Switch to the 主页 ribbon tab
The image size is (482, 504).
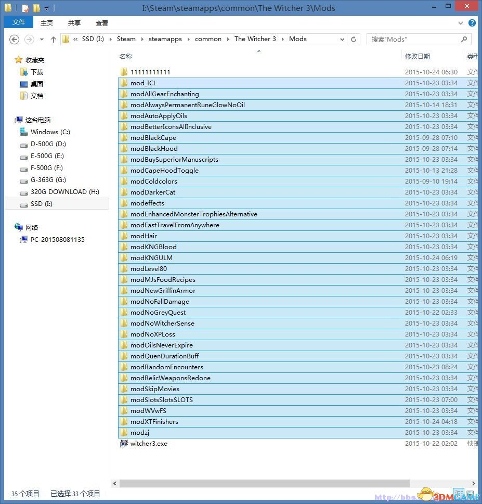coord(47,23)
